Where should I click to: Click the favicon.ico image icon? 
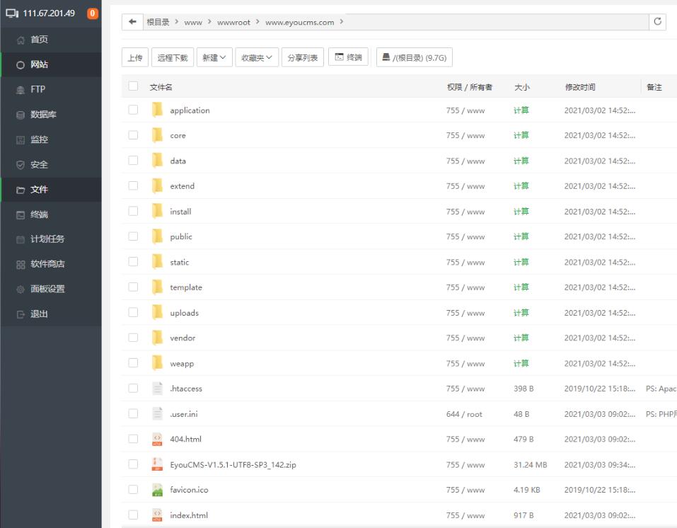tap(157, 490)
